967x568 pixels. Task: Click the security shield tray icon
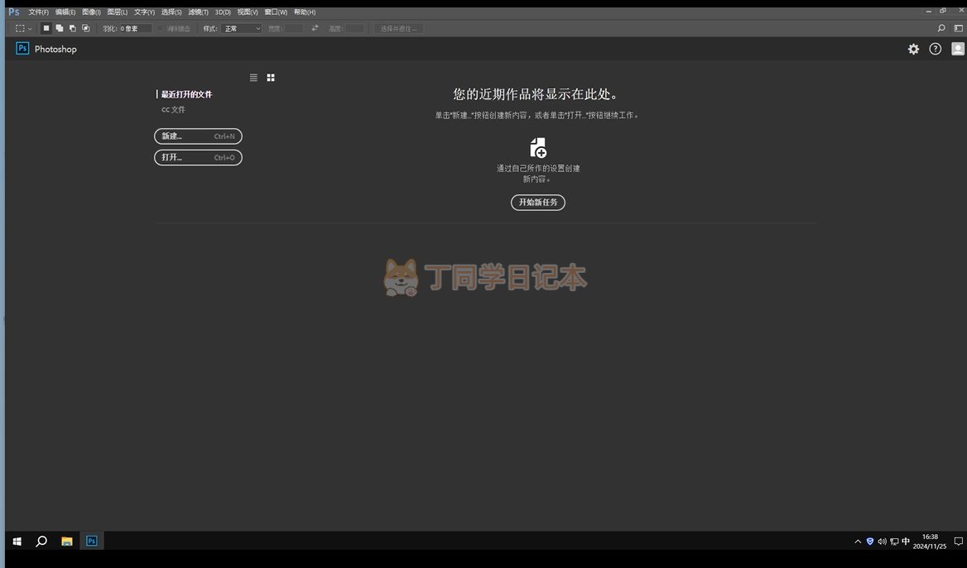tap(870, 542)
